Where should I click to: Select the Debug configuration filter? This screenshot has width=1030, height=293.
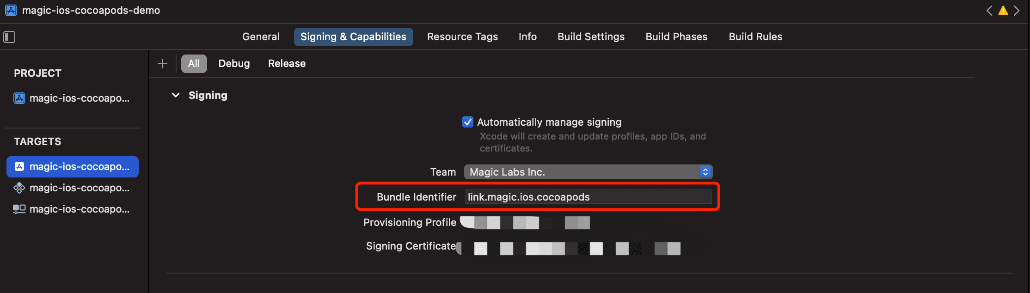tap(234, 64)
